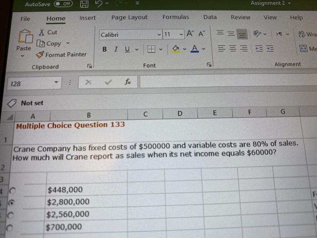Click the Top Align icon
The image size is (317, 238).
pos(221,32)
